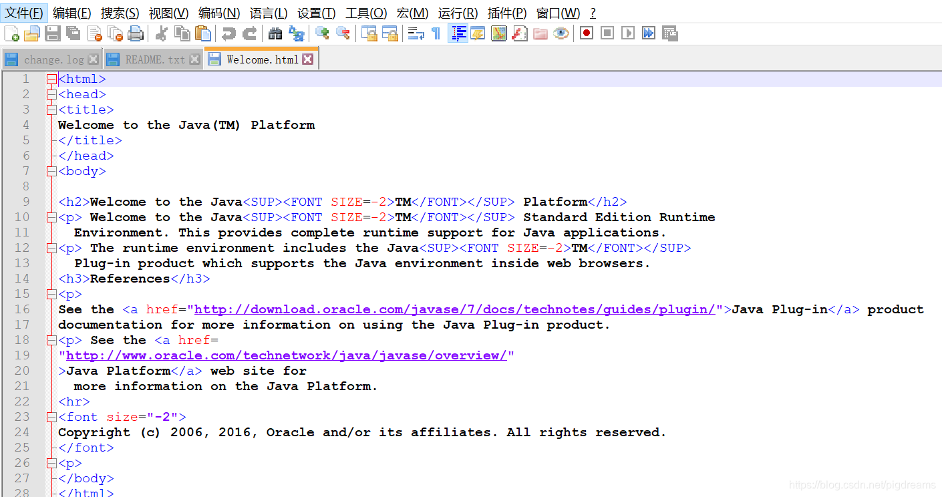Click the Open file folder icon
Image resolution: width=942 pixels, height=497 pixels.
tap(32, 33)
